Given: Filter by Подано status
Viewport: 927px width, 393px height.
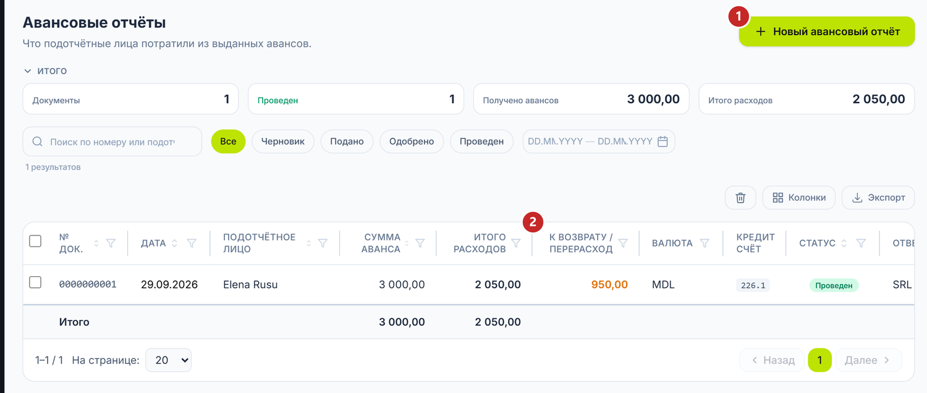Looking at the screenshot, I should pos(347,142).
